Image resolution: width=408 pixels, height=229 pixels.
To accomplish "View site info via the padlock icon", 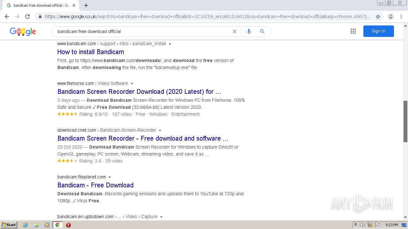I will click(x=40, y=17).
